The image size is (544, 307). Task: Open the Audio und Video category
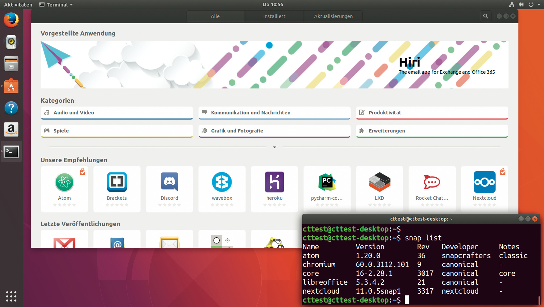pyautogui.click(x=117, y=113)
